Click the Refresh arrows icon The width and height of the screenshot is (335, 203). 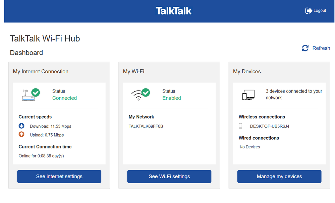pyautogui.click(x=305, y=48)
